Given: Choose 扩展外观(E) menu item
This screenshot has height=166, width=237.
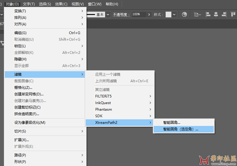Looking at the screenshot, I should tap(45, 147).
